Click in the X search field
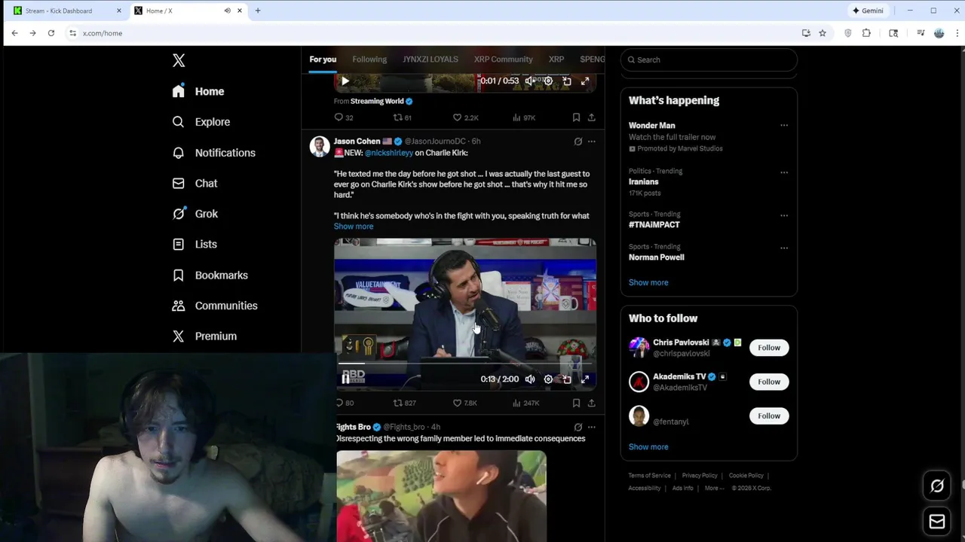 [x=709, y=59]
